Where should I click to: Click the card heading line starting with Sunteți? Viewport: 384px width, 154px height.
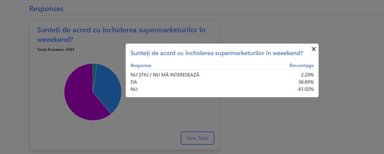[x=121, y=30]
